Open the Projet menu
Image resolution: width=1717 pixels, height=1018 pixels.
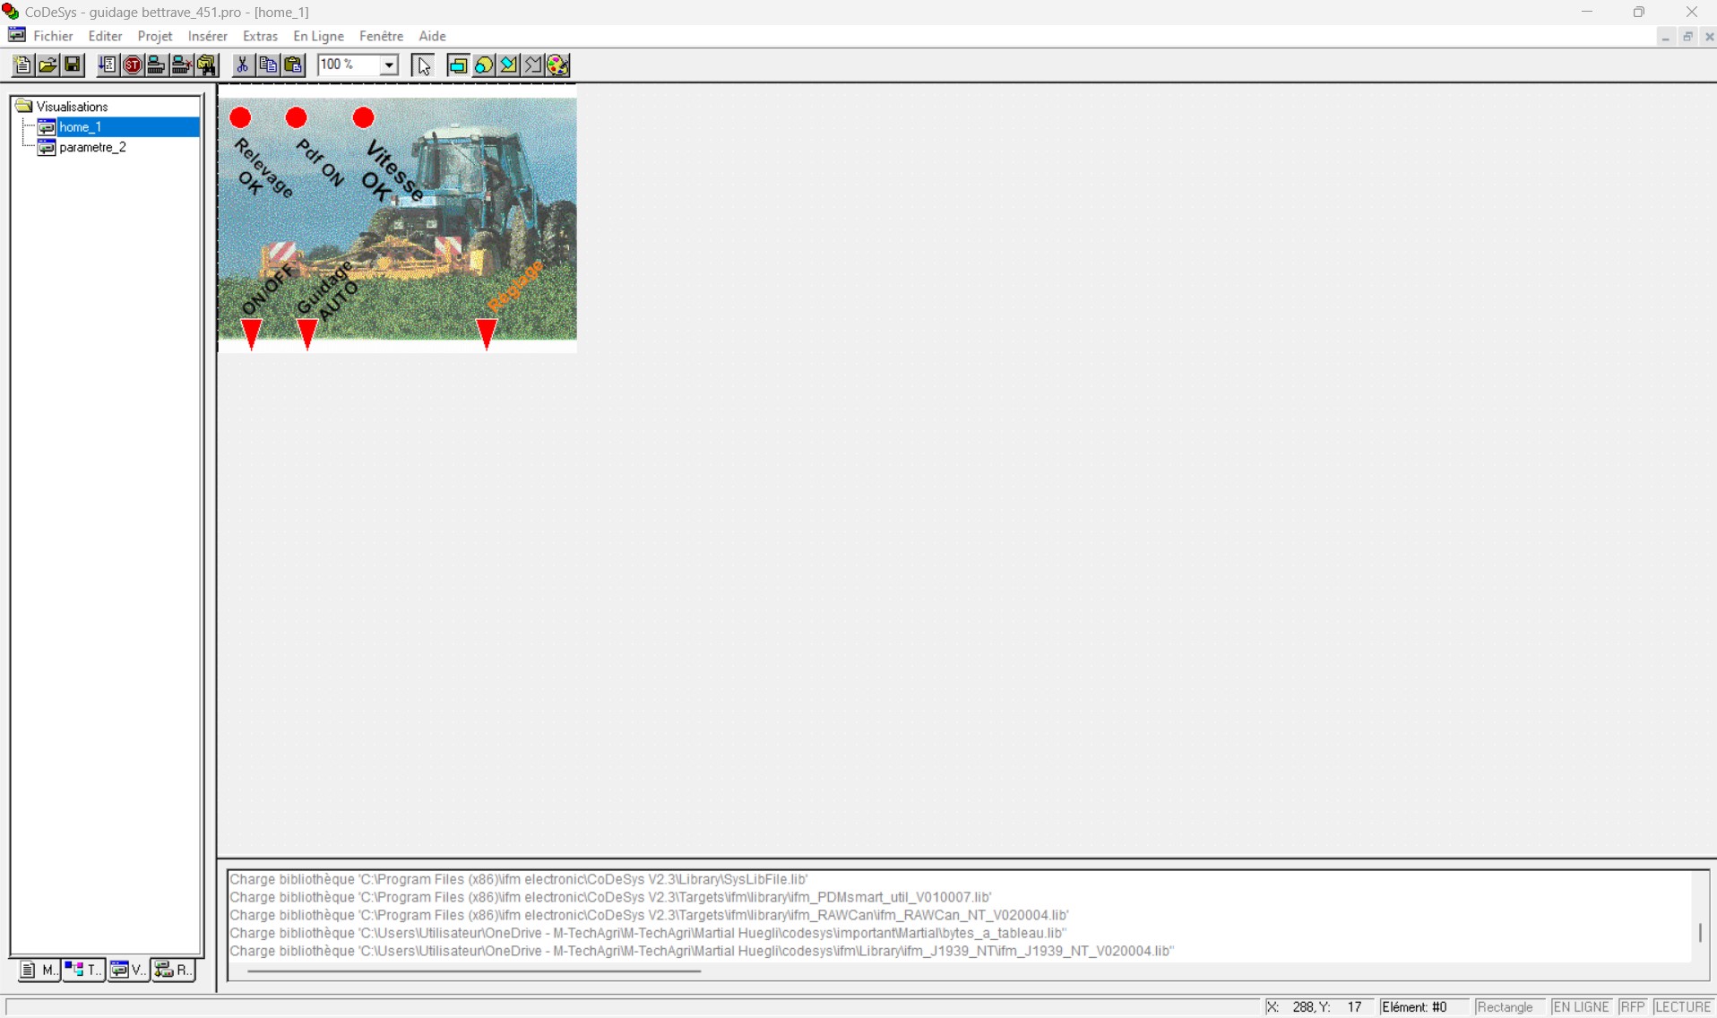pos(154,36)
